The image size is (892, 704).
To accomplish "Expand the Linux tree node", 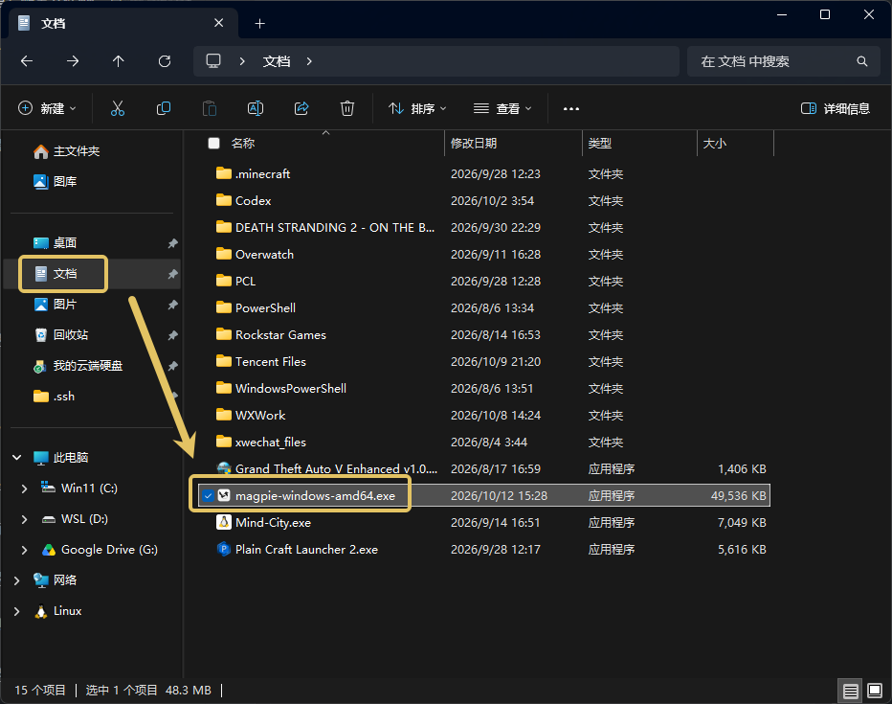I will (16, 611).
